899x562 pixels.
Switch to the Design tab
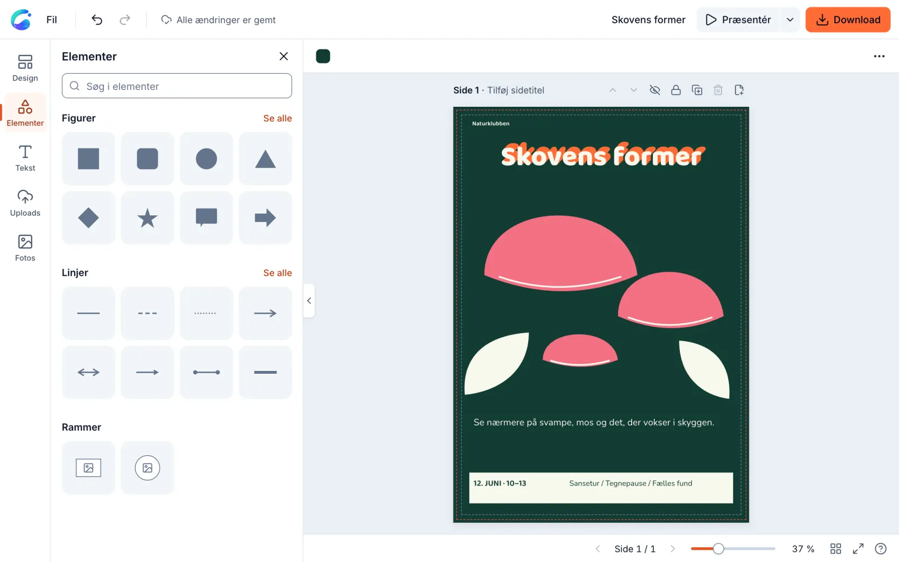coord(25,69)
